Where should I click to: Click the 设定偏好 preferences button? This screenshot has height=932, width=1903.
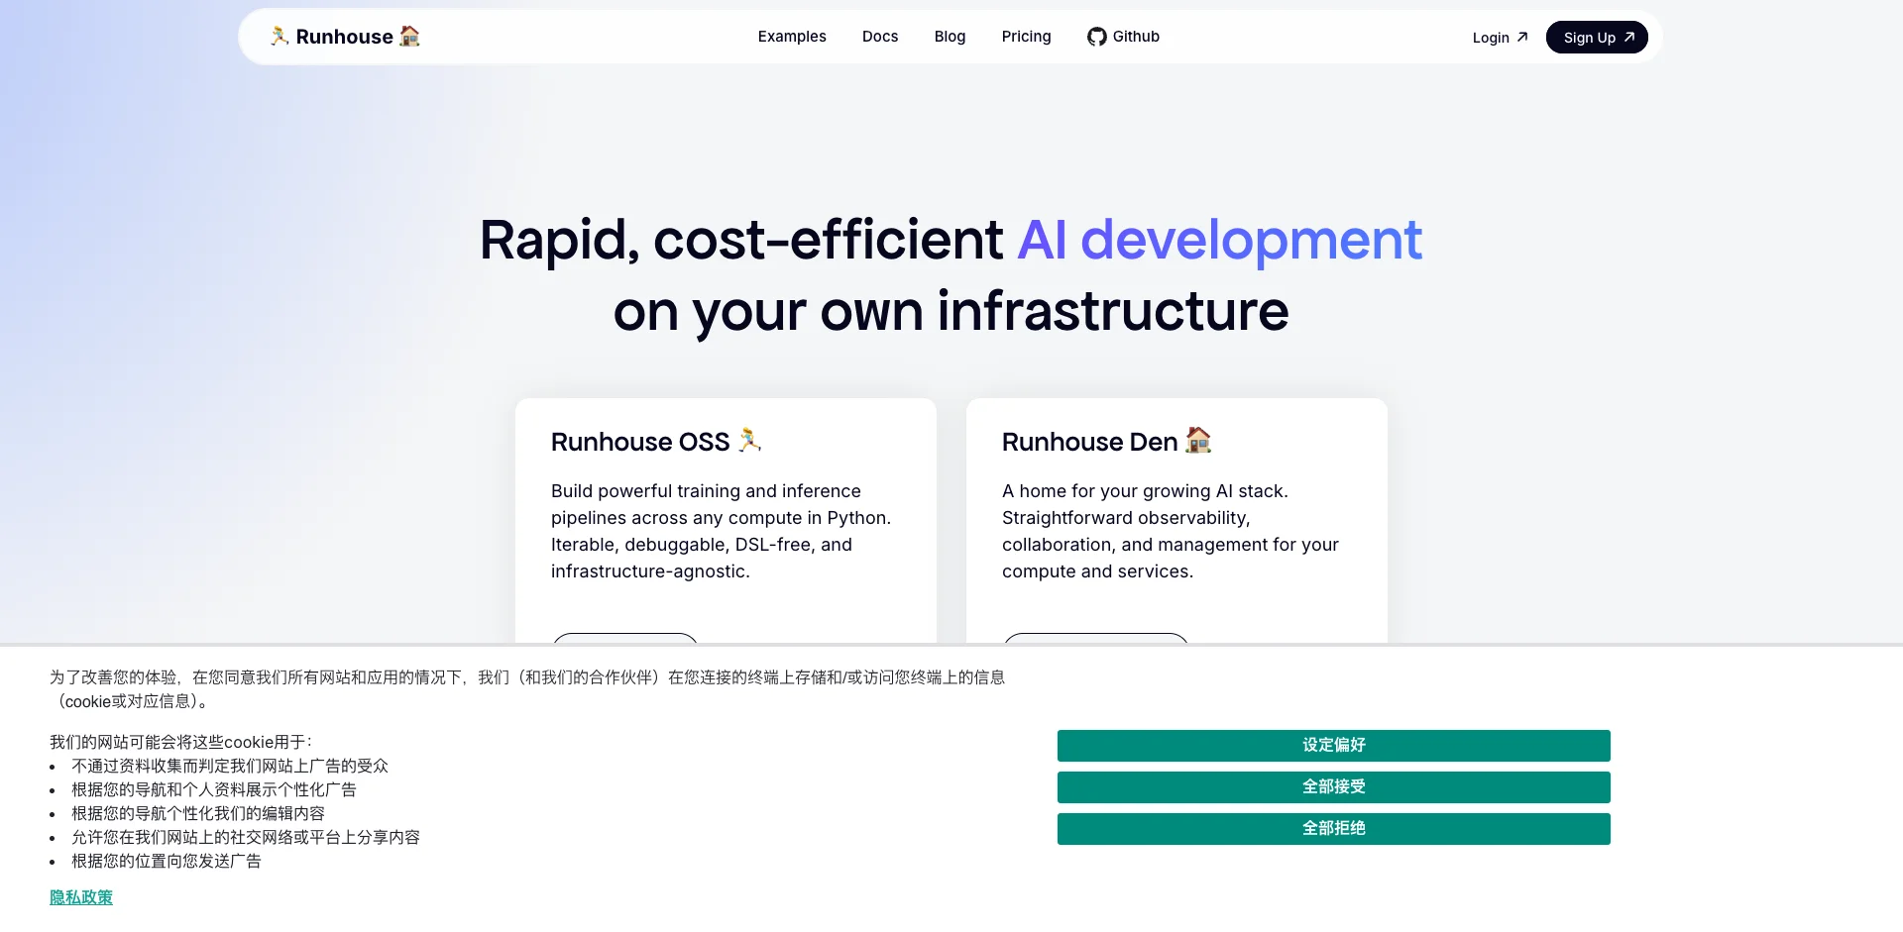coord(1333,746)
